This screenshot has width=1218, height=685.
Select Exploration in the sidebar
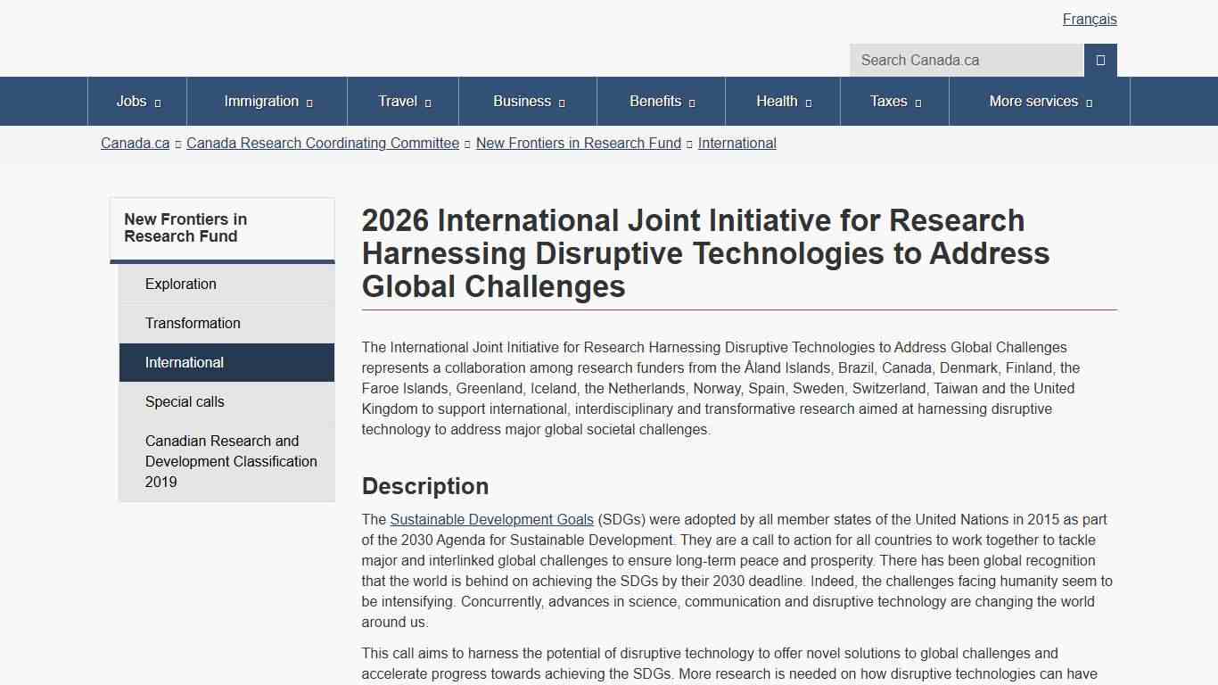[181, 284]
